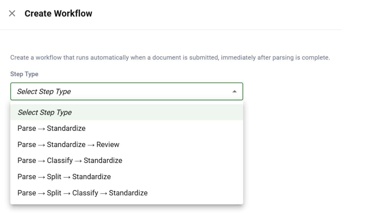Select "Parse → Classify → Standardize" from the list
This screenshot has width=367, height=215.
tap(70, 160)
